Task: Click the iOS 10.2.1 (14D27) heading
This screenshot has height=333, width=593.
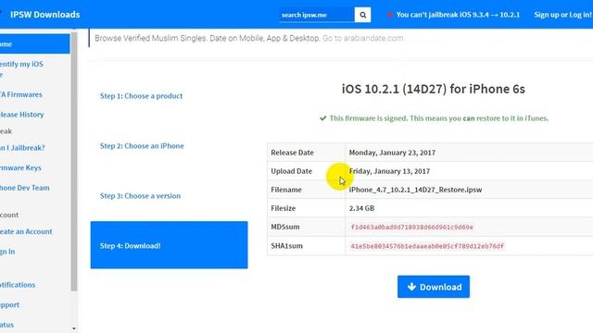Action: [x=434, y=89]
